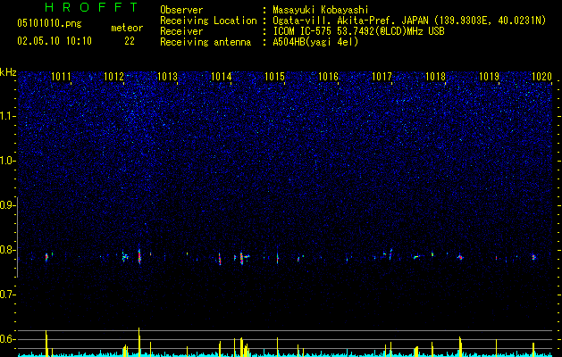The height and width of the screenshot is (357, 562).
Task: Click the 1018 time marker
Action: point(436,76)
